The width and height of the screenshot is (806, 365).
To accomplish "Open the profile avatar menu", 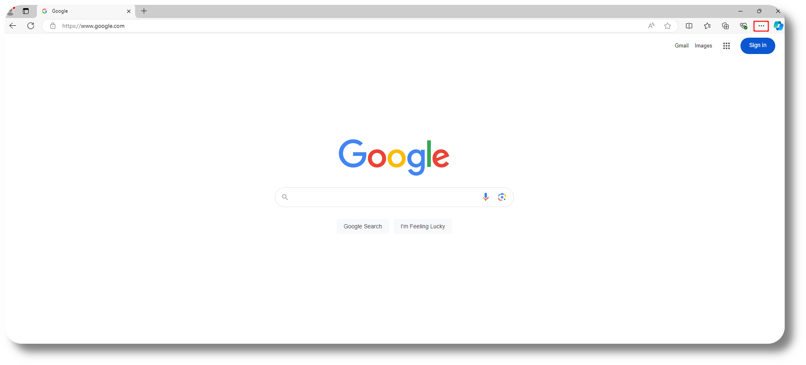I will coord(11,11).
